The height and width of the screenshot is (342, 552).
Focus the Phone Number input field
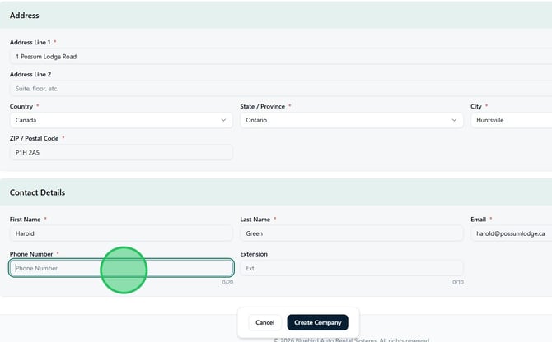(121, 268)
